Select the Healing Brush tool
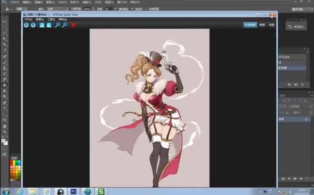The height and width of the screenshot is (195, 314). (5, 57)
